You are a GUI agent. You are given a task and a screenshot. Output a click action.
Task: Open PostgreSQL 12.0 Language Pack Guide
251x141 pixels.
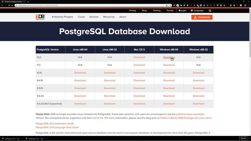click(x=57, y=127)
